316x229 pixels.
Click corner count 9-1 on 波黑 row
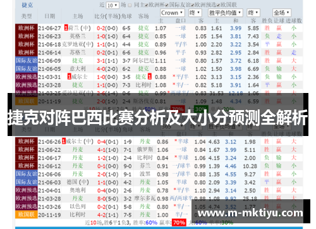pyautogui.click(x=128, y=174)
